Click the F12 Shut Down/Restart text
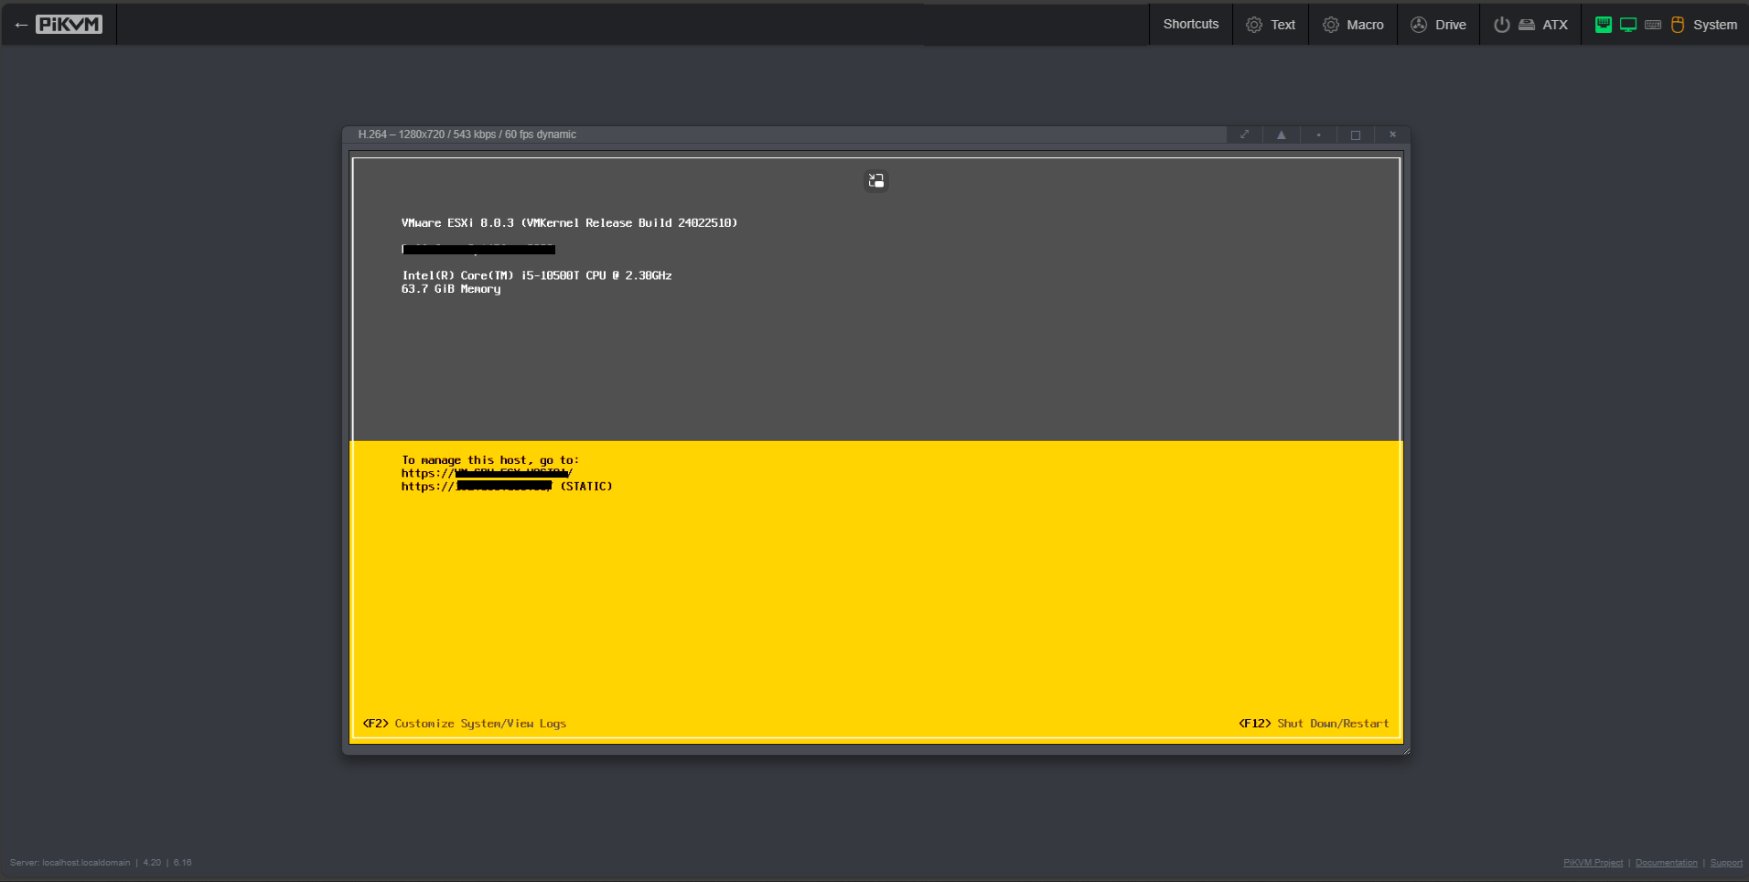Viewport: 1749px width, 882px height. click(x=1314, y=724)
